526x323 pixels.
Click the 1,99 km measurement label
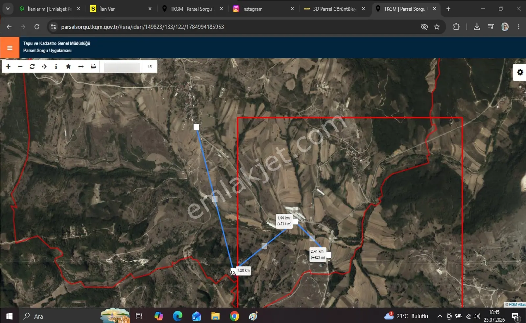284,221
